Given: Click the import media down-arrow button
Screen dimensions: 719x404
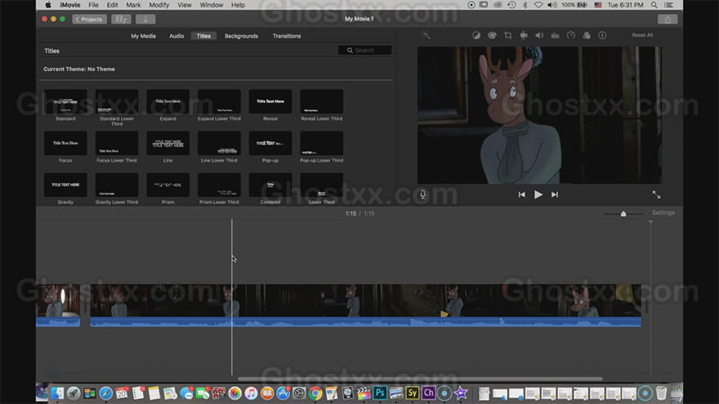Looking at the screenshot, I should 145,20.
